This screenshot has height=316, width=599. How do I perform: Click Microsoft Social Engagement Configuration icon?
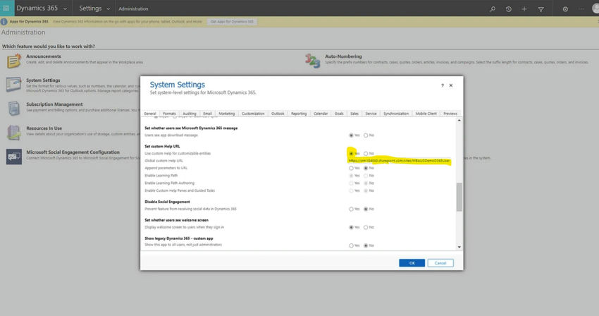[14, 157]
